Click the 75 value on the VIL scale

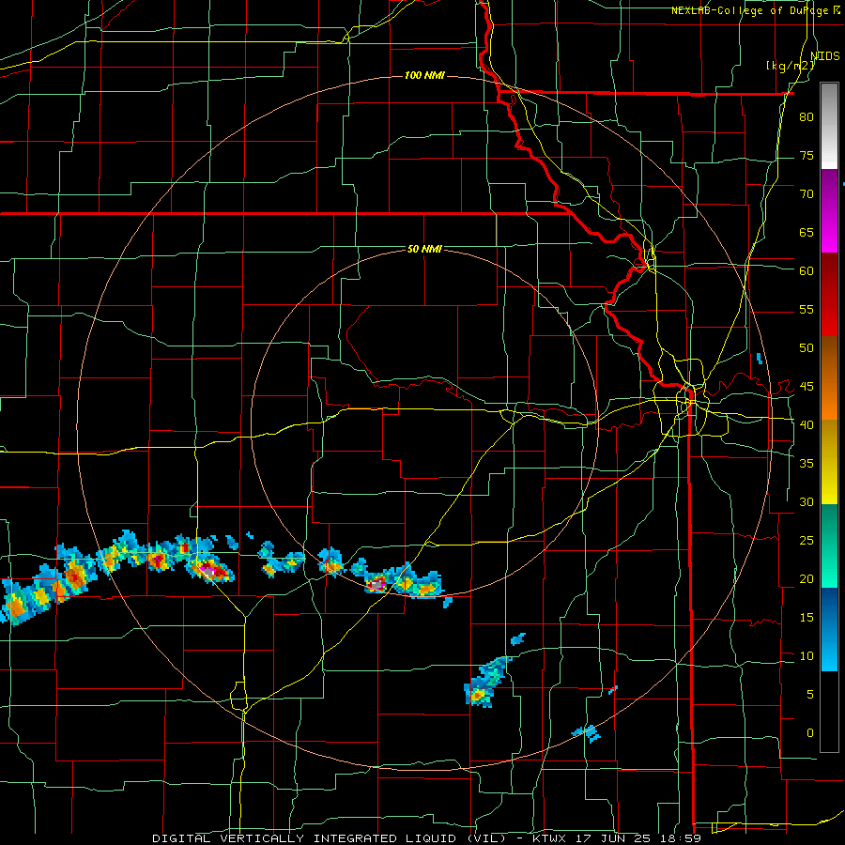tap(807, 156)
